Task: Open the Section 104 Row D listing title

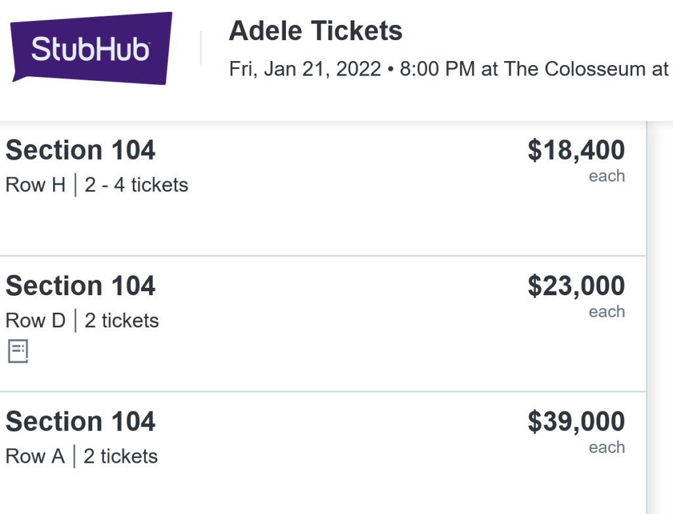Action: point(80,286)
